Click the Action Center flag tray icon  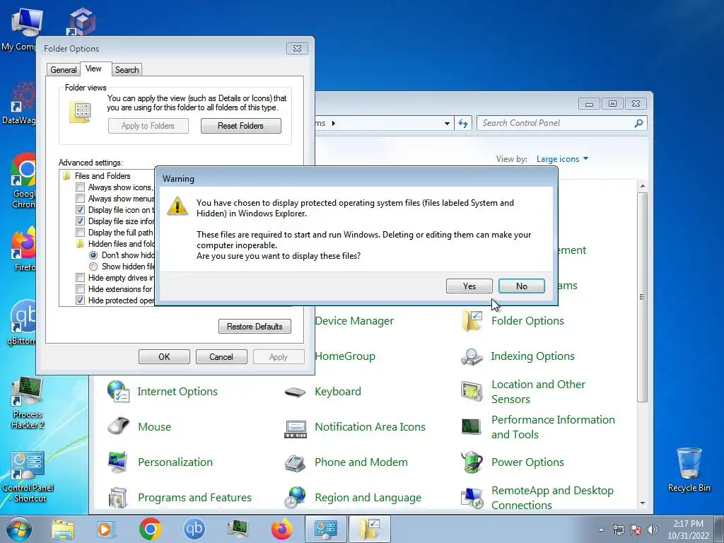(x=636, y=530)
